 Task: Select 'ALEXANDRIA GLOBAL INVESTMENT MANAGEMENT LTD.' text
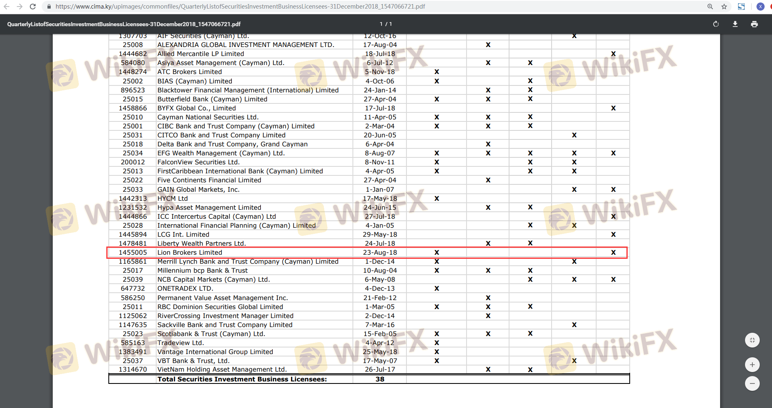246,45
